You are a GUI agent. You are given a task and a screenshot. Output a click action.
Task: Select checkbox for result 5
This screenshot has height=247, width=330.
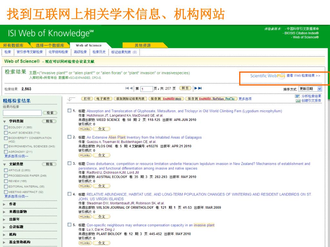click(70, 225)
